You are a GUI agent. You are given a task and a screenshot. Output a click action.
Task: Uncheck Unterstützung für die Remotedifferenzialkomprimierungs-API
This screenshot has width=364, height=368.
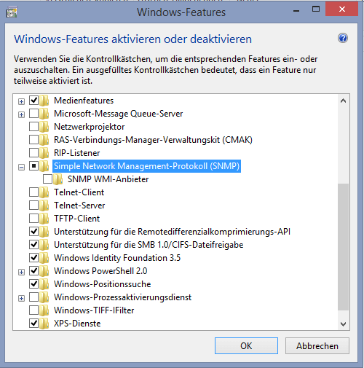(33, 231)
